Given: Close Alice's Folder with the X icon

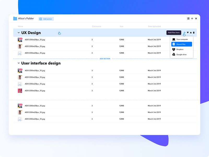Looking at the screenshot, I should (196, 19).
